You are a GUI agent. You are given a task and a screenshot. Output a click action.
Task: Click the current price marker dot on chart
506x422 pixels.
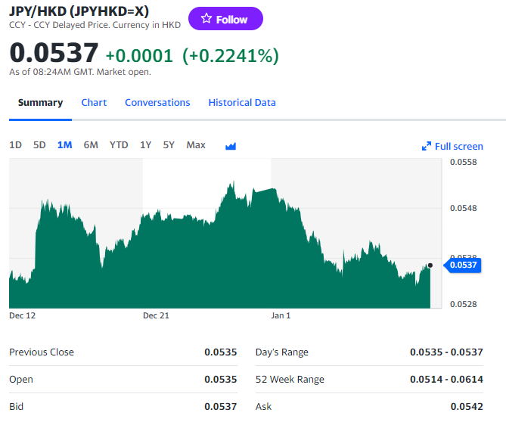click(430, 265)
